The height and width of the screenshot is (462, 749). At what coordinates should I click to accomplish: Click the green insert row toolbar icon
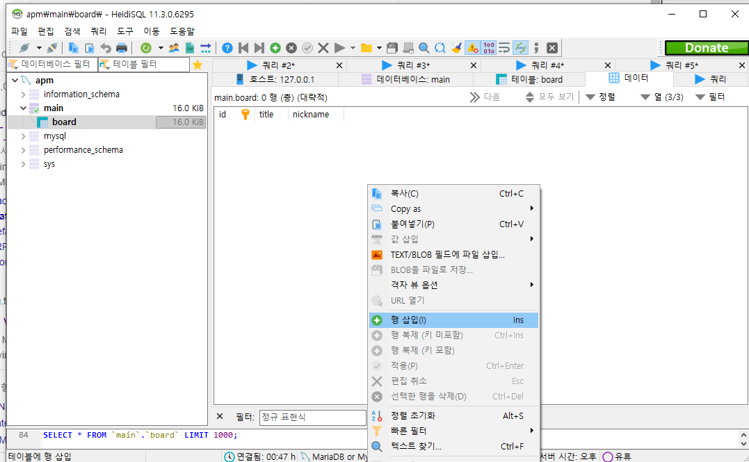[275, 48]
